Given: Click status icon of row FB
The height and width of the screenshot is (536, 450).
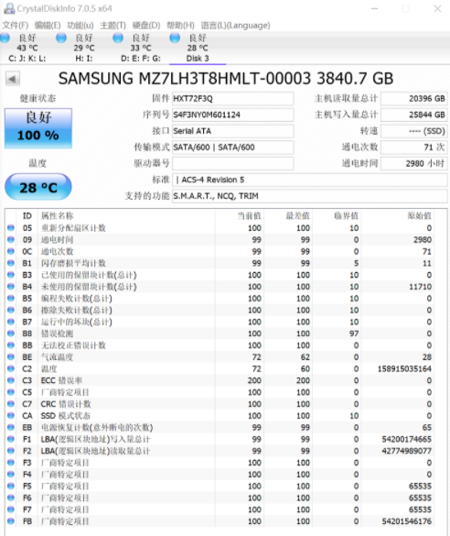Looking at the screenshot, I should click(x=11, y=521).
